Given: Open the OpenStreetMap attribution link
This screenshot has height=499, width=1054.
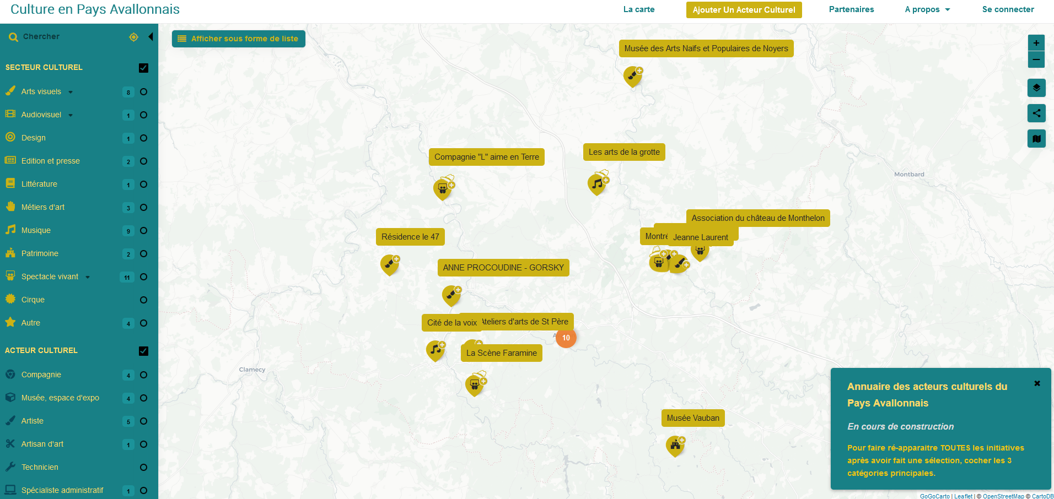Looking at the screenshot, I should click(1003, 496).
